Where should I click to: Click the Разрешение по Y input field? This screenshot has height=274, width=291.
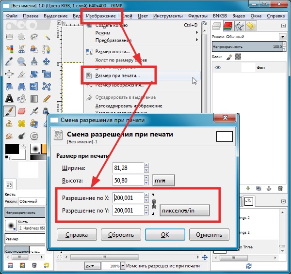[x=128, y=211]
